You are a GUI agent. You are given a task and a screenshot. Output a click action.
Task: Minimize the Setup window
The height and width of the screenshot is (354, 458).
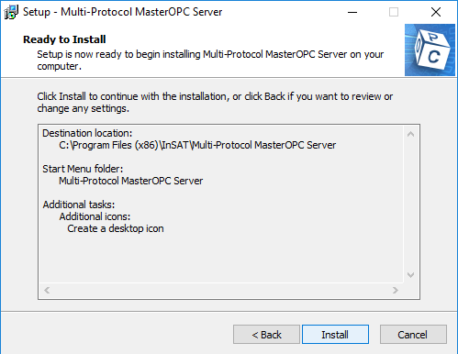(352, 12)
